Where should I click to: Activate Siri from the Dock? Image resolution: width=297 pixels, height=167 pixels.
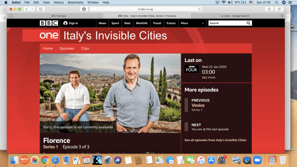pos(118,160)
